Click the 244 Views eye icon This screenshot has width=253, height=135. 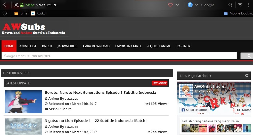pos(149,132)
